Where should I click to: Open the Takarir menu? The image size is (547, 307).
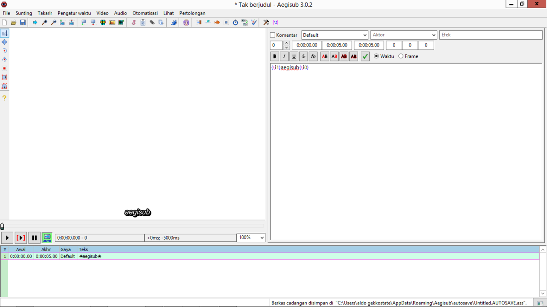[45, 13]
